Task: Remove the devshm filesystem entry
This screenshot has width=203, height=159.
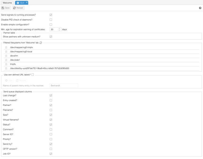Action: [6, 56]
